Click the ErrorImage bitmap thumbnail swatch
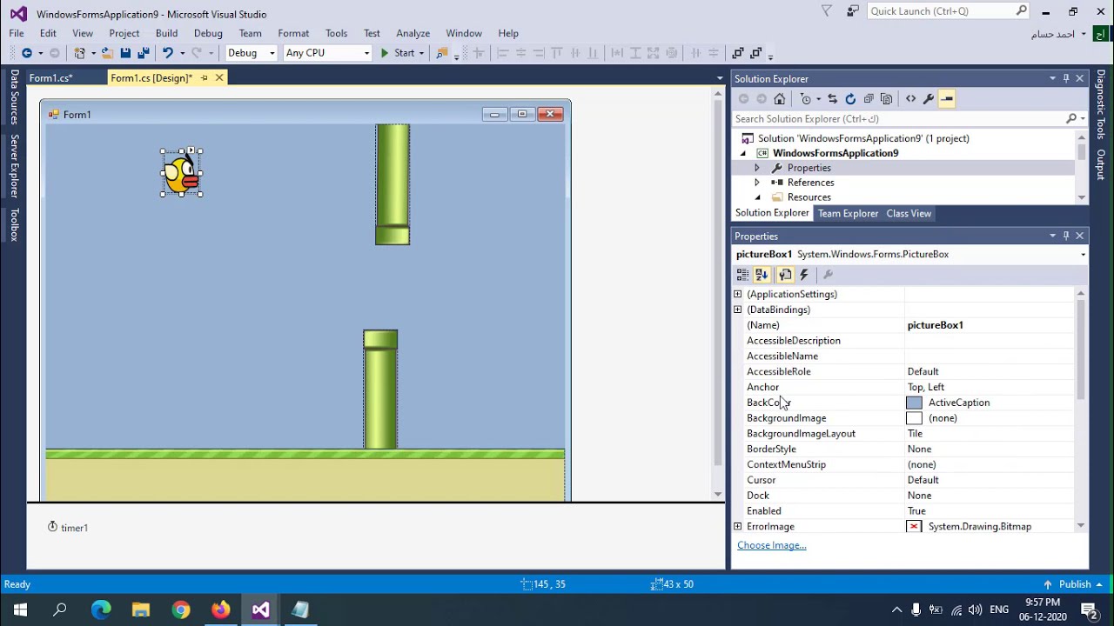Viewport: 1114px width, 626px height. tap(914, 527)
